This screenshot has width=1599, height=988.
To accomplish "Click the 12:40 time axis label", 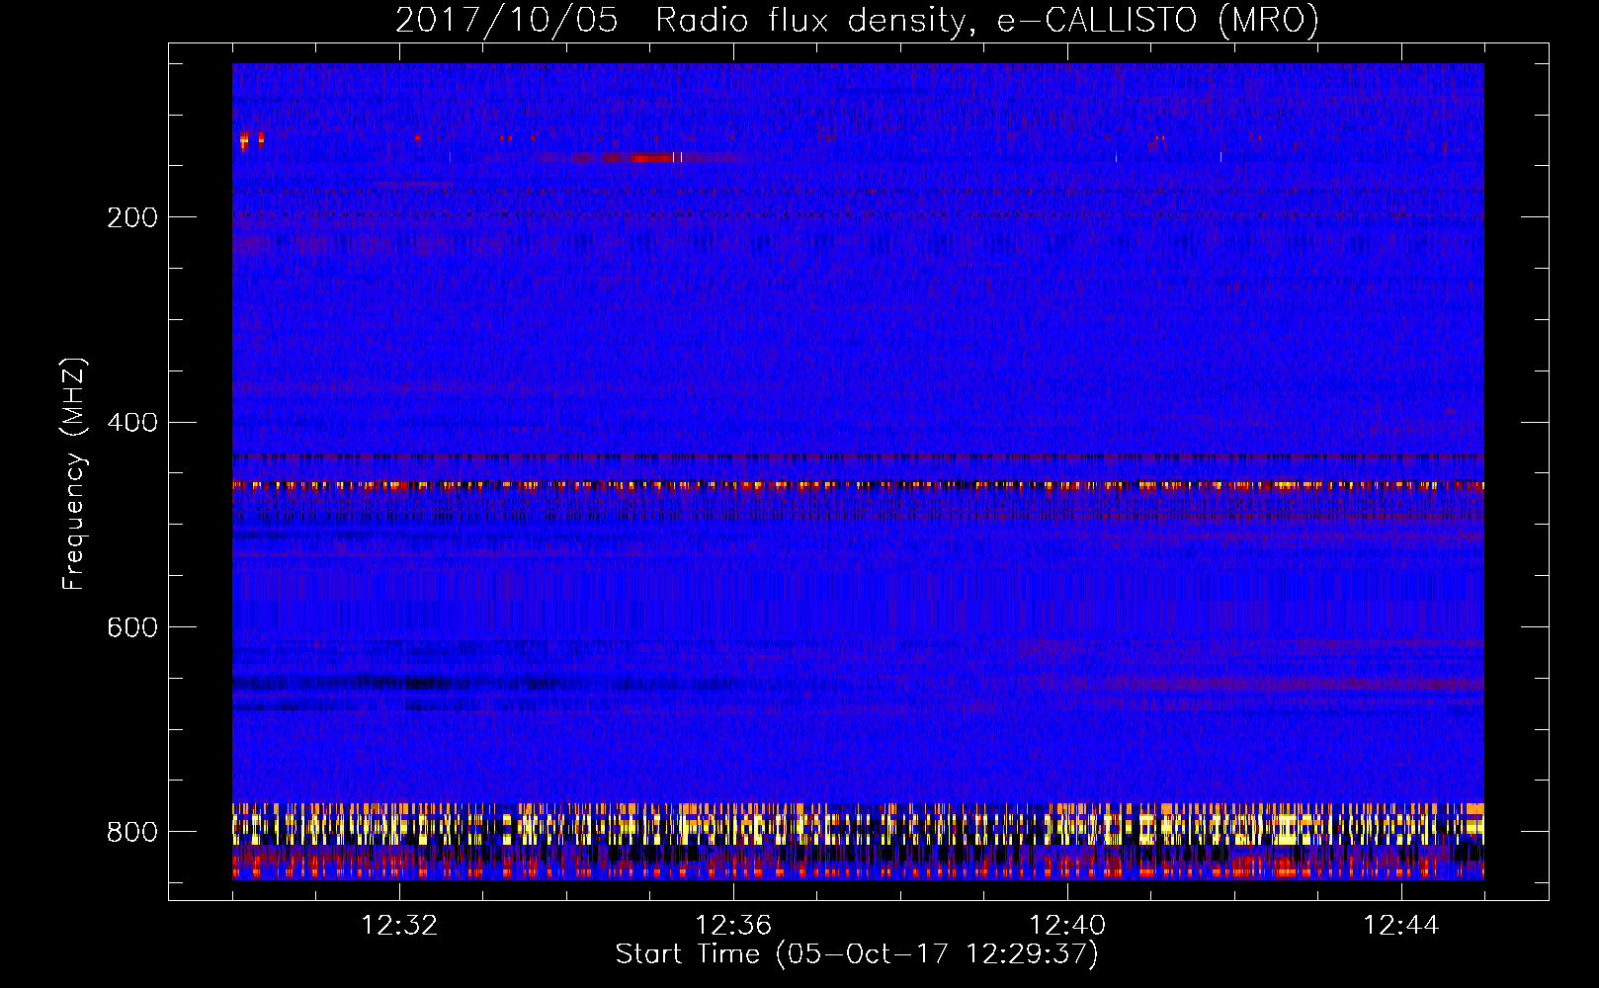I will click(x=1067, y=926).
